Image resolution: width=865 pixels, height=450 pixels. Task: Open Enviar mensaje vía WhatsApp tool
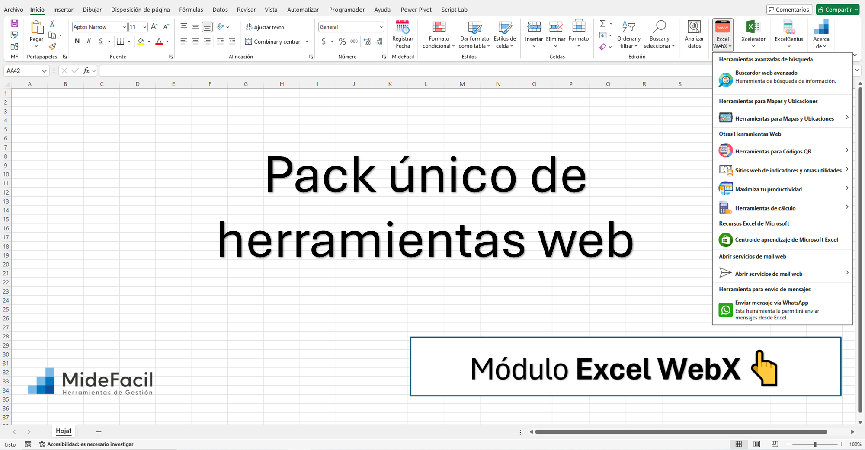[x=782, y=310]
